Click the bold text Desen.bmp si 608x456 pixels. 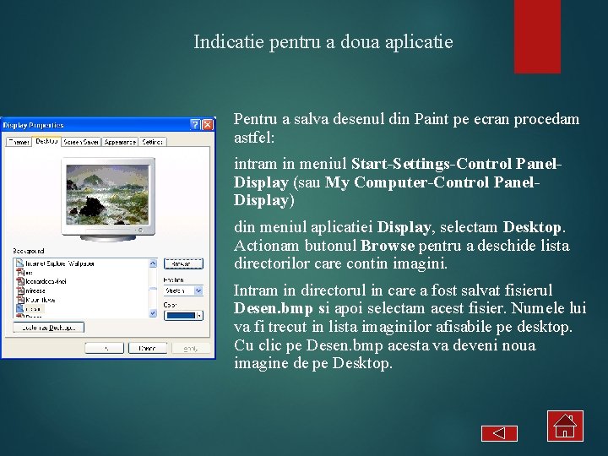[x=281, y=308]
